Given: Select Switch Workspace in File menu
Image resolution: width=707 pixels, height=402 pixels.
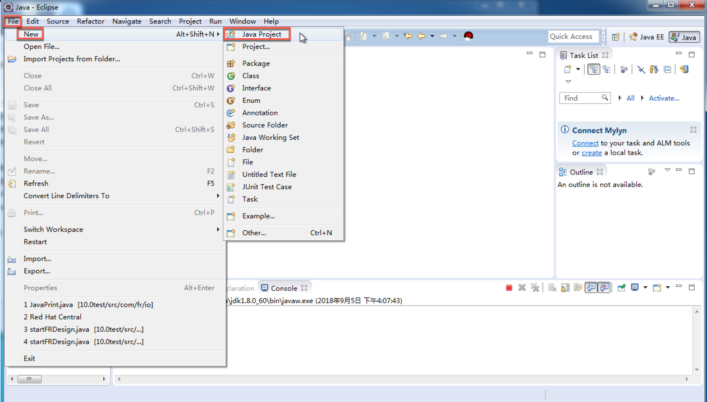Looking at the screenshot, I should (x=116, y=230).
